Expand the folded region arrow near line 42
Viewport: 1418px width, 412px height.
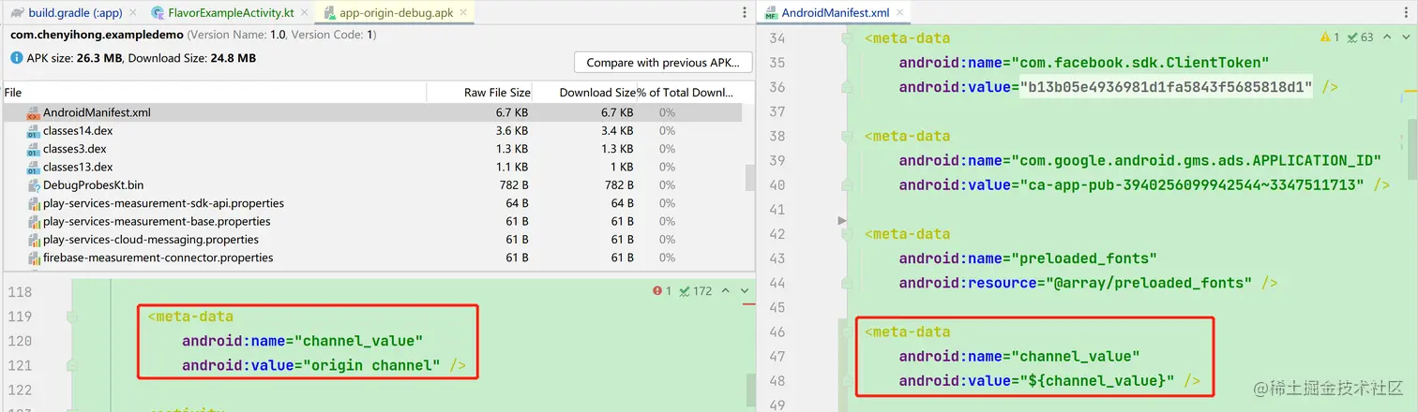point(842,221)
